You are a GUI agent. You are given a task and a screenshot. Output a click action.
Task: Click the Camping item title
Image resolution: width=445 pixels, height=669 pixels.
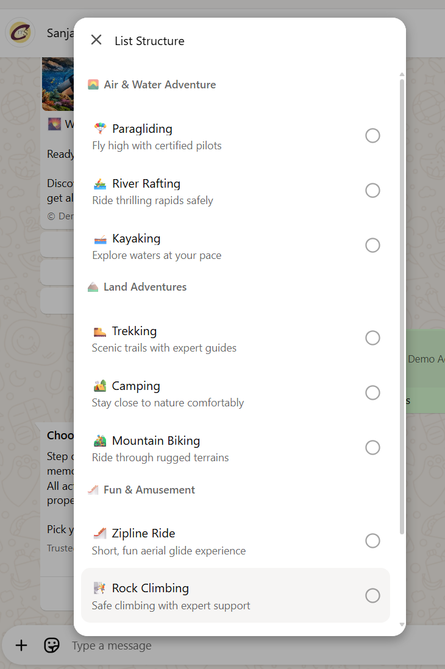tap(136, 386)
